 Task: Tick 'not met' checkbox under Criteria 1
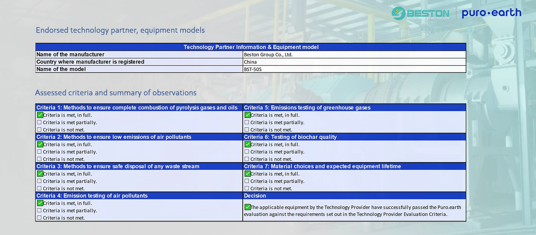click(x=40, y=130)
